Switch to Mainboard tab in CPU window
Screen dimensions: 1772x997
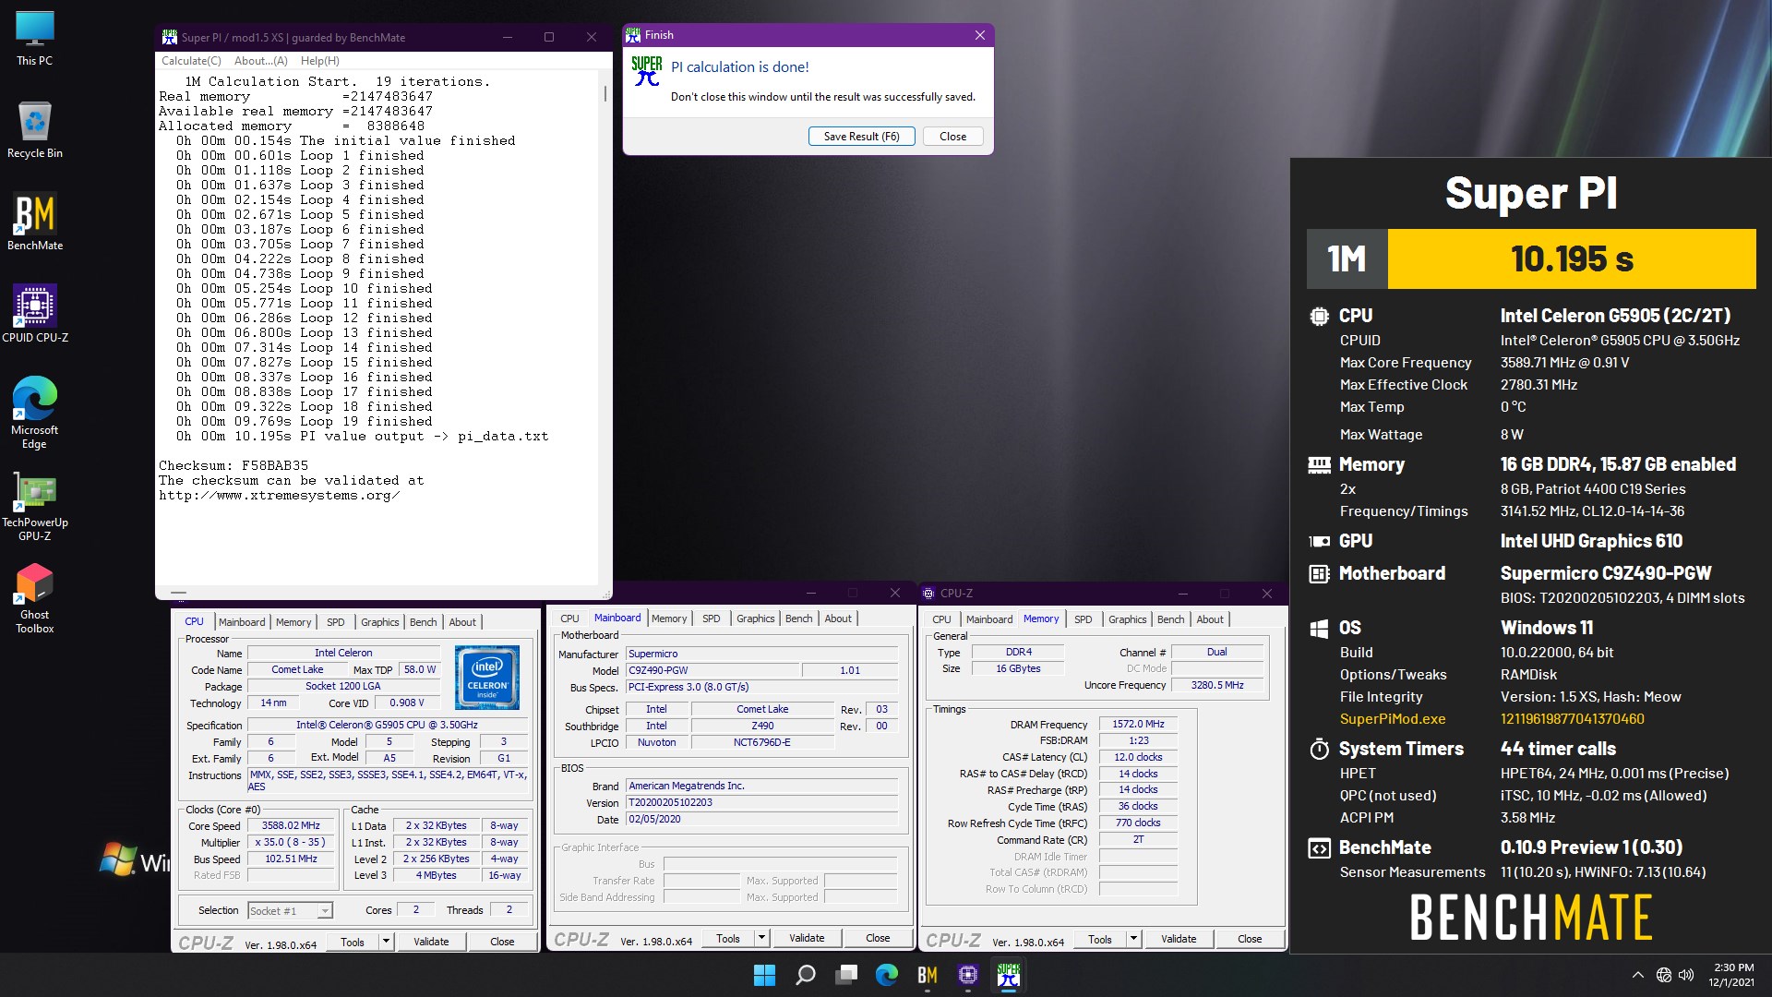[242, 621]
